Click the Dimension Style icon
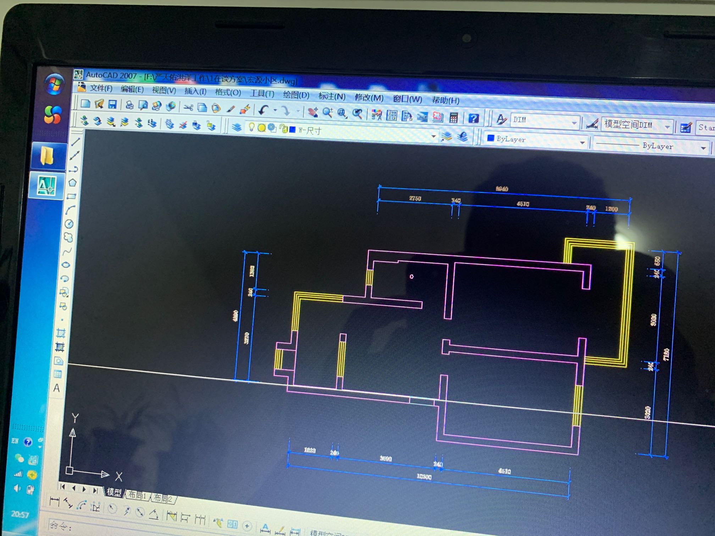 tap(592, 123)
